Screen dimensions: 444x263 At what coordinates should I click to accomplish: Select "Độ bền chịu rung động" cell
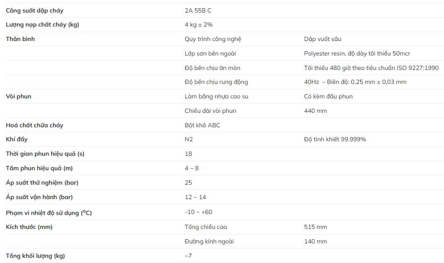tap(216, 82)
